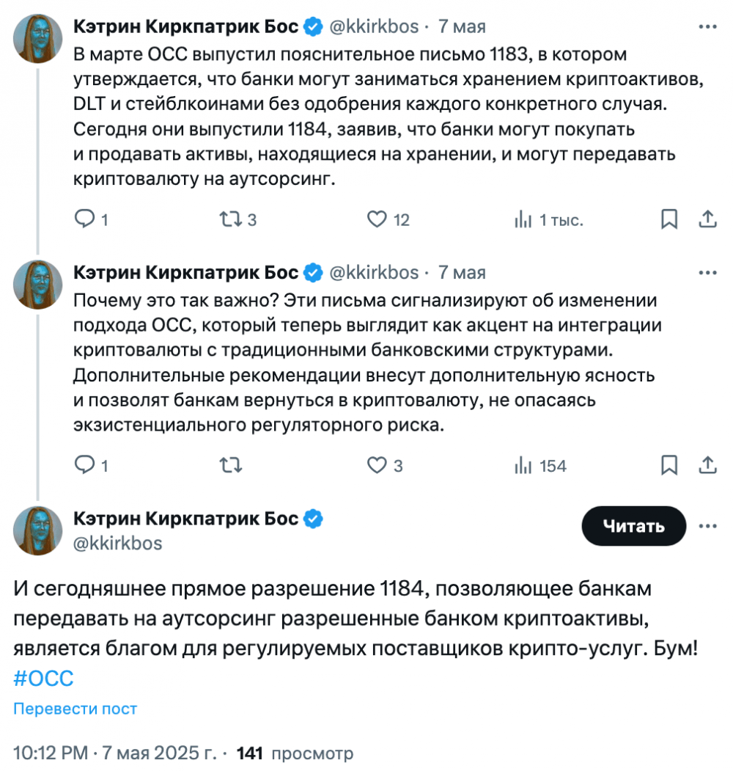View analytics showing 1 тыс. views
This screenshot has height=771, width=733.
point(548,219)
